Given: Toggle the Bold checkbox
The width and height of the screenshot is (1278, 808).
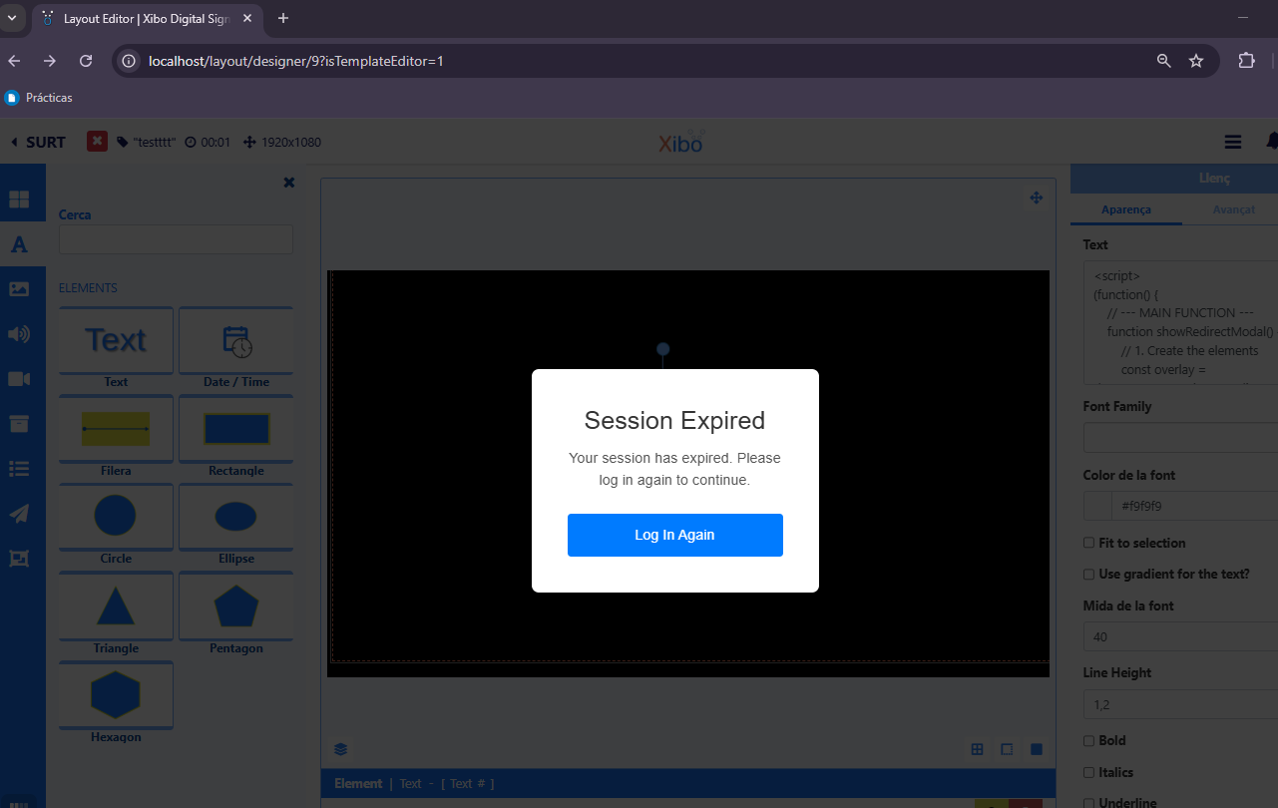Looking at the screenshot, I should tap(1089, 740).
